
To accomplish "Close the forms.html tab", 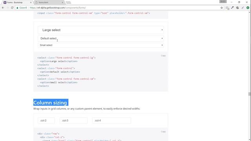I will 62,2.
